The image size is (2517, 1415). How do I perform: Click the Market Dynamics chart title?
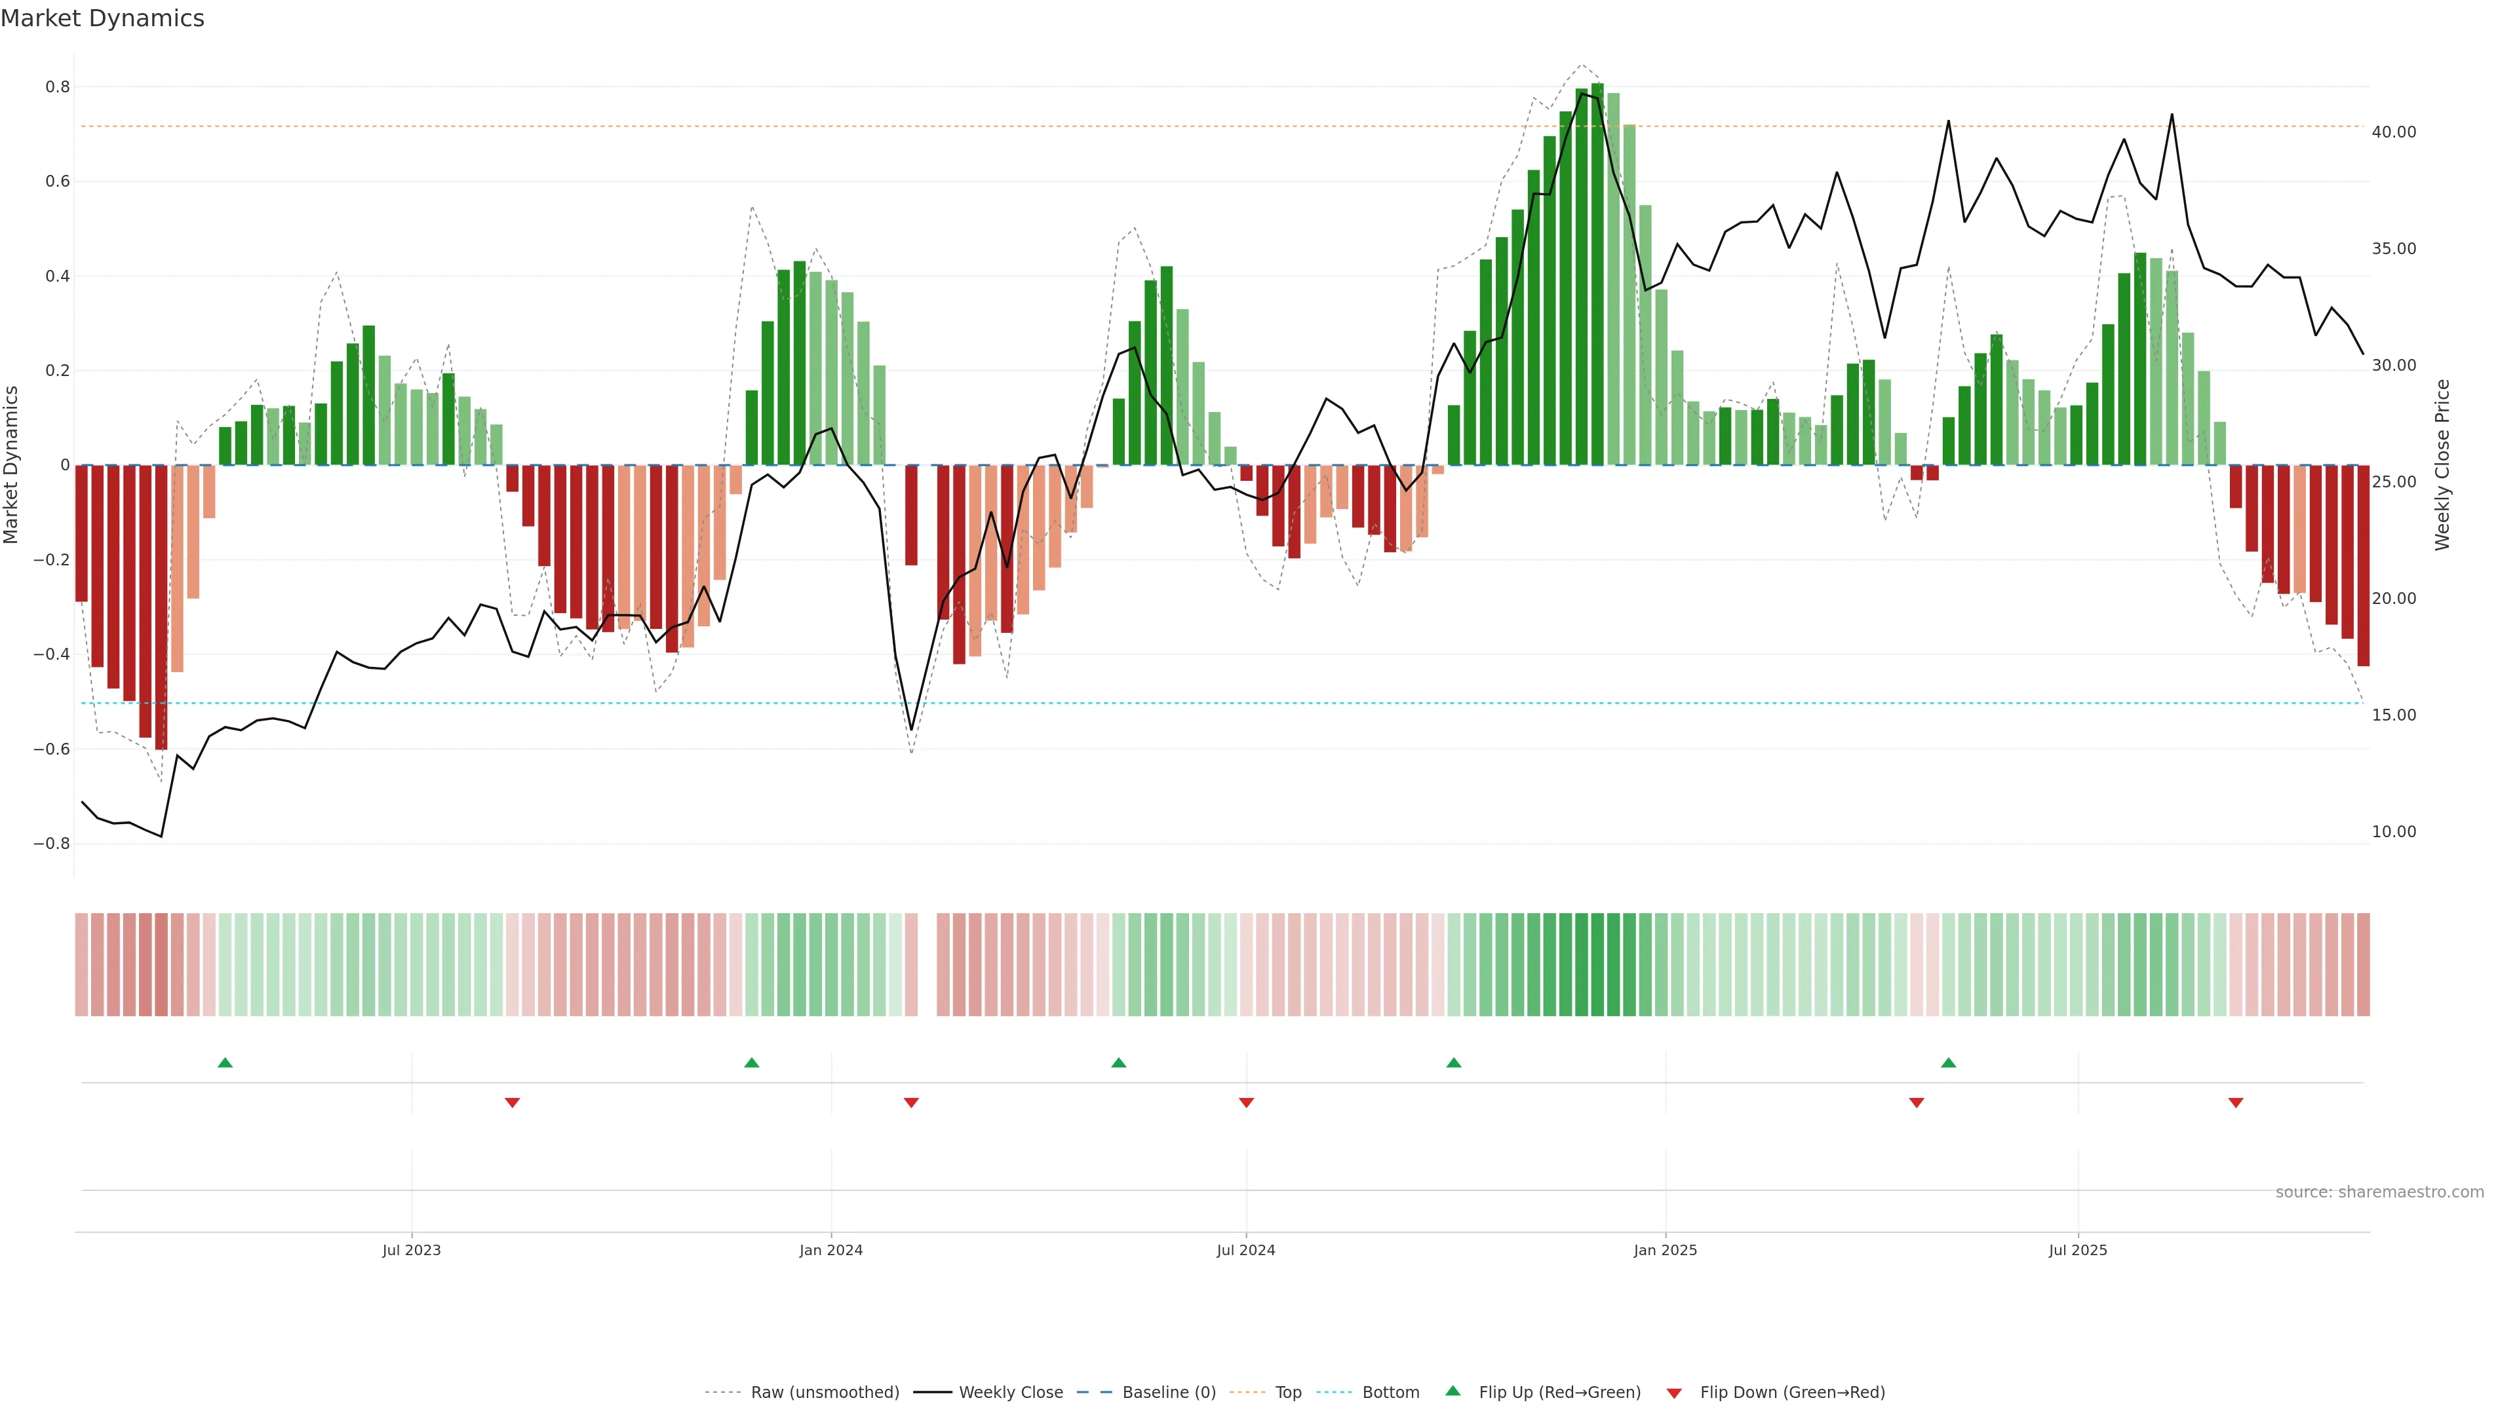point(103,18)
